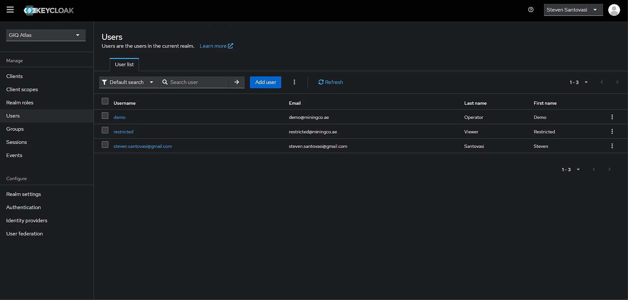Click the search submit arrow button
This screenshot has height=300, width=628.
pyautogui.click(x=237, y=82)
